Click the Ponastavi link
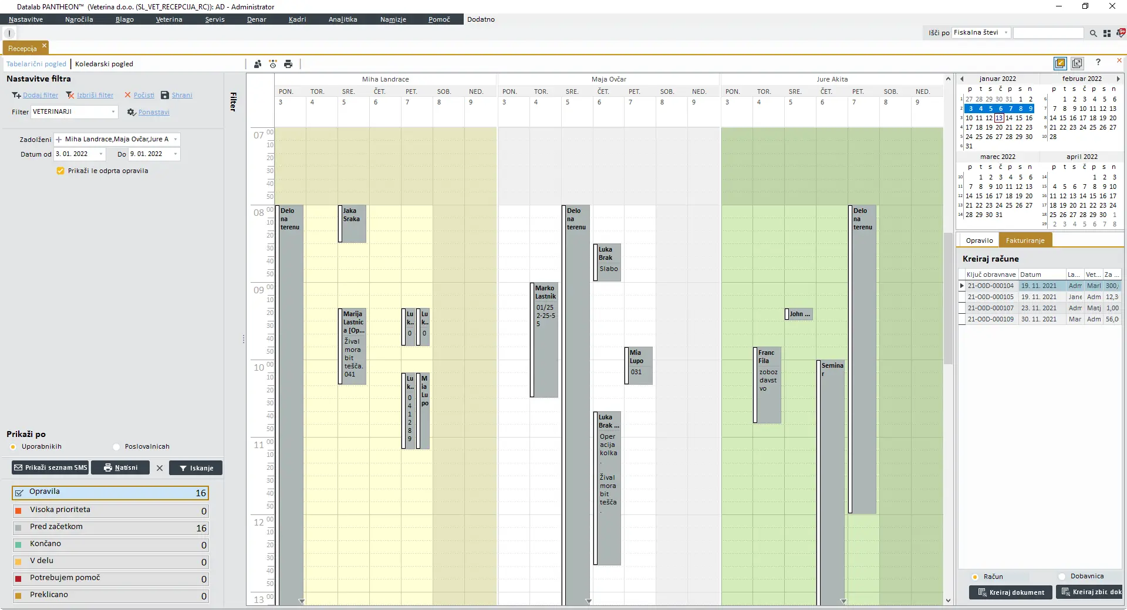The height and width of the screenshot is (610, 1127). [154, 112]
